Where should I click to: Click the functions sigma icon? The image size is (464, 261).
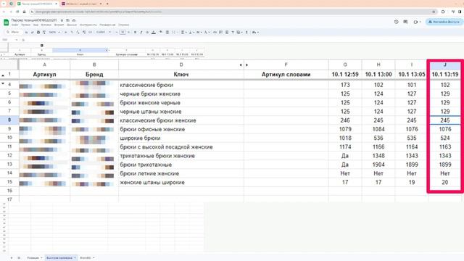pos(246,32)
